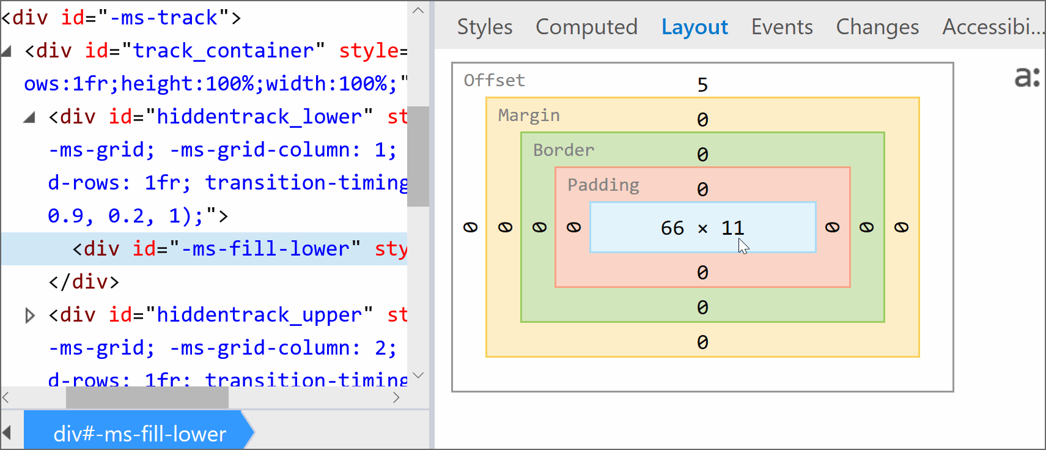1046x450 pixels.
Task: Expand the hiddentrack_upper div node
Action: coord(29,315)
